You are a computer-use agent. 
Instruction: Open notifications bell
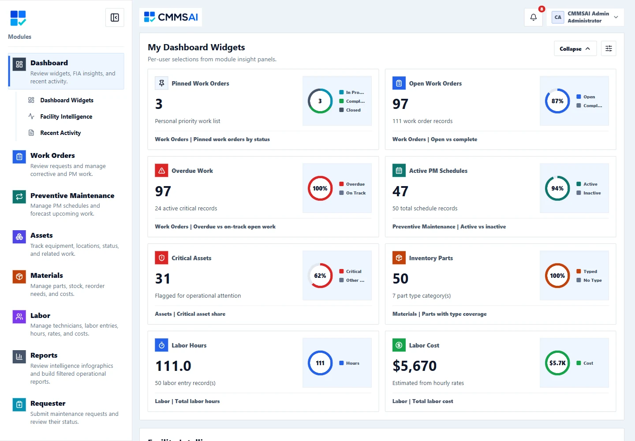tap(534, 17)
